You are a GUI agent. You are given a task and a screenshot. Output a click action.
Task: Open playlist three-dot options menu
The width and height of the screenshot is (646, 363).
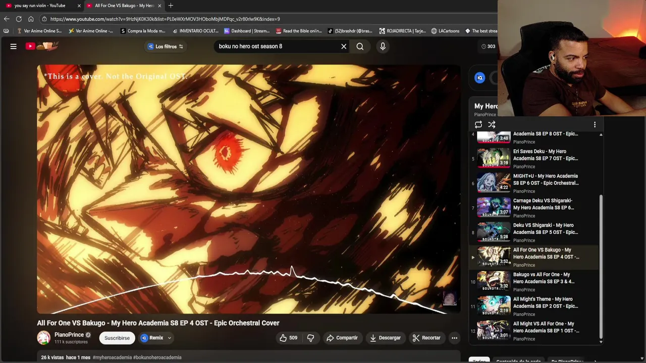[x=595, y=125]
